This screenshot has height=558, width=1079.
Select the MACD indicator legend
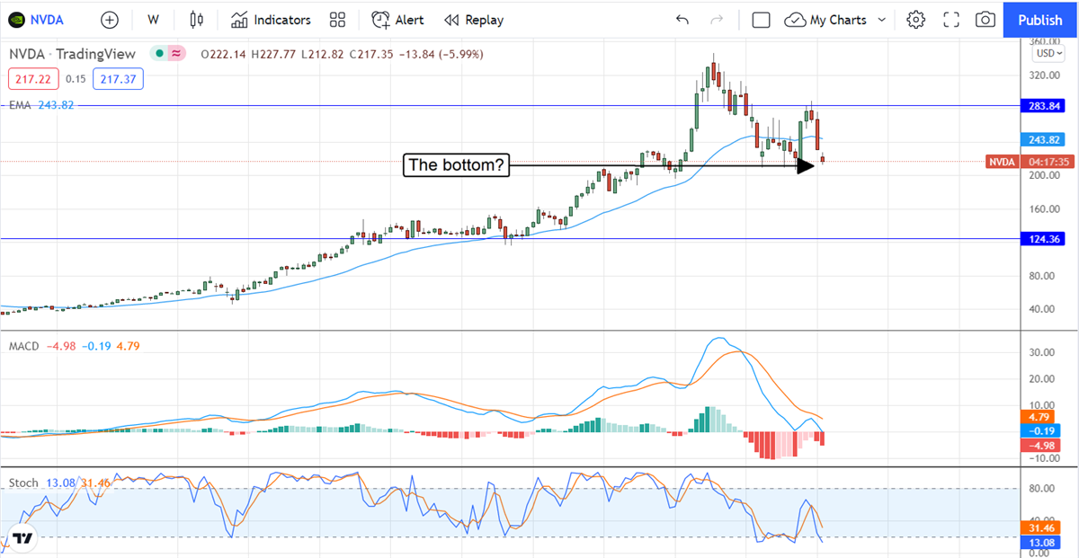pyautogui.click(x=75, y=345)
